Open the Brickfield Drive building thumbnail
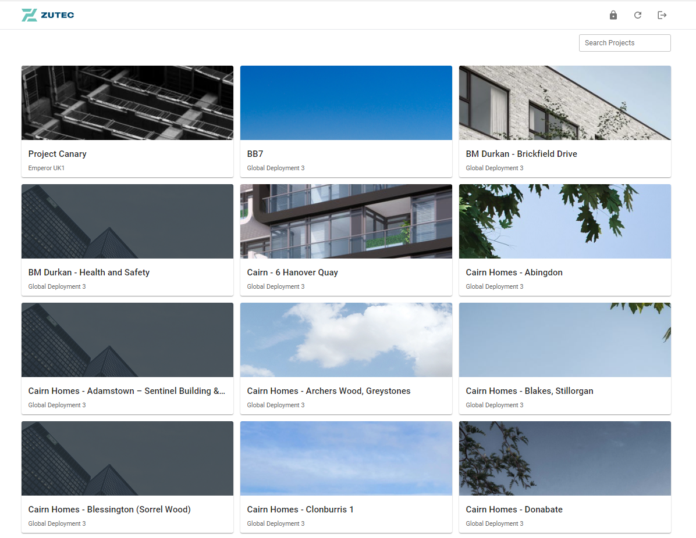 [565, 103]
